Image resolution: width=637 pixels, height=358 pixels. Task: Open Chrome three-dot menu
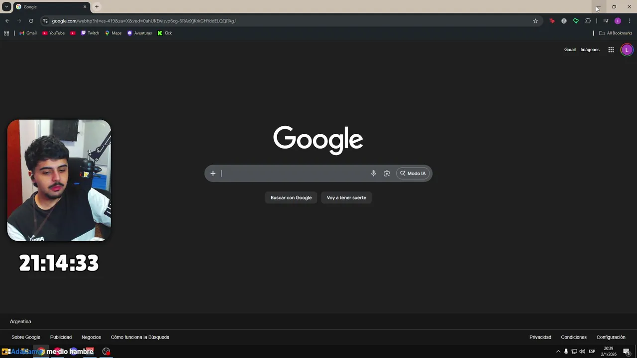point(630,21)
